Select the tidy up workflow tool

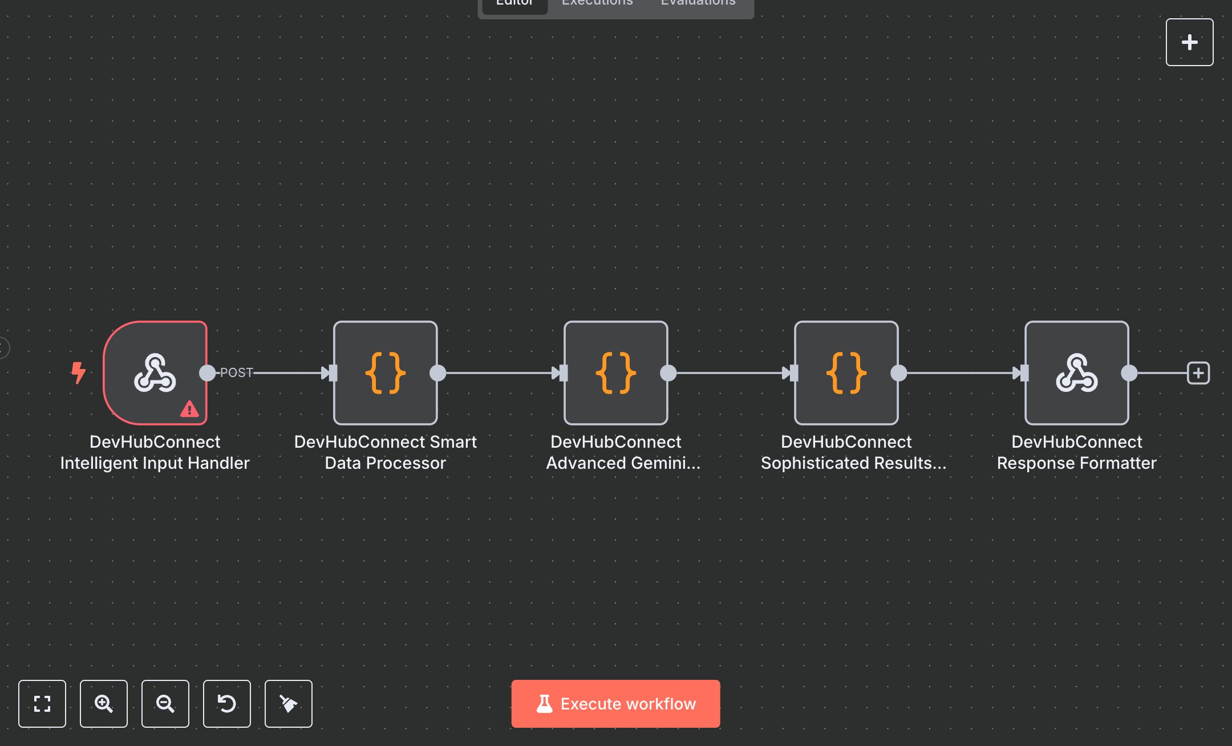pos(288,704)
